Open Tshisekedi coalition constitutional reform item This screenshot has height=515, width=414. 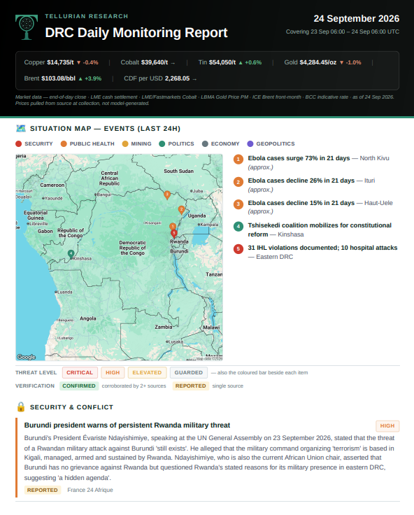pos(320,230)
